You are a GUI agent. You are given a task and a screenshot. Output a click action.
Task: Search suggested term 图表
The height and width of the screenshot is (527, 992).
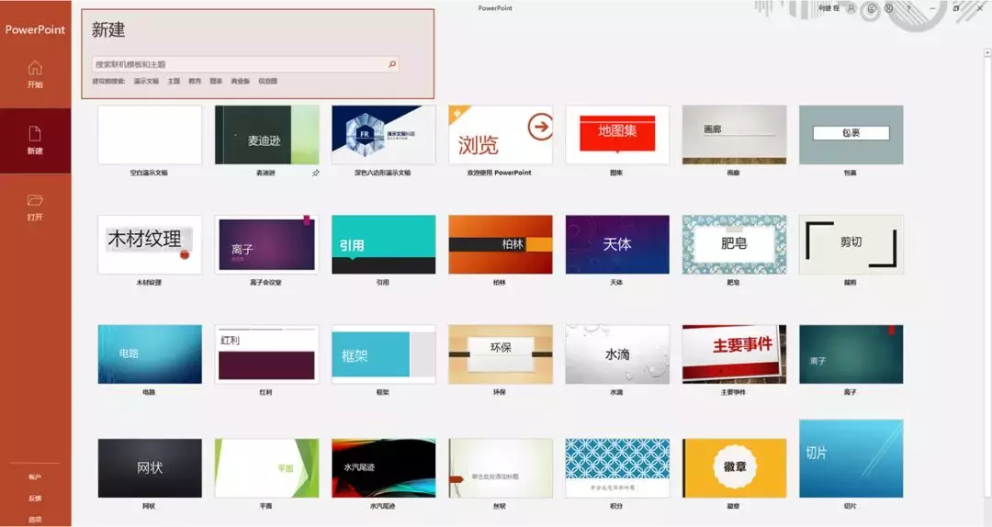(x=217, y=81)
